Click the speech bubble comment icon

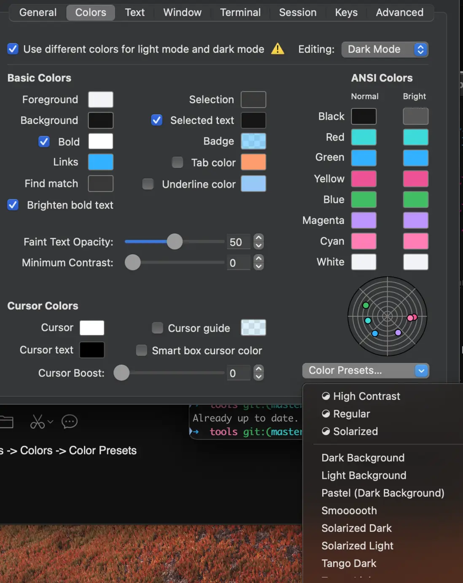pos(70,421)
